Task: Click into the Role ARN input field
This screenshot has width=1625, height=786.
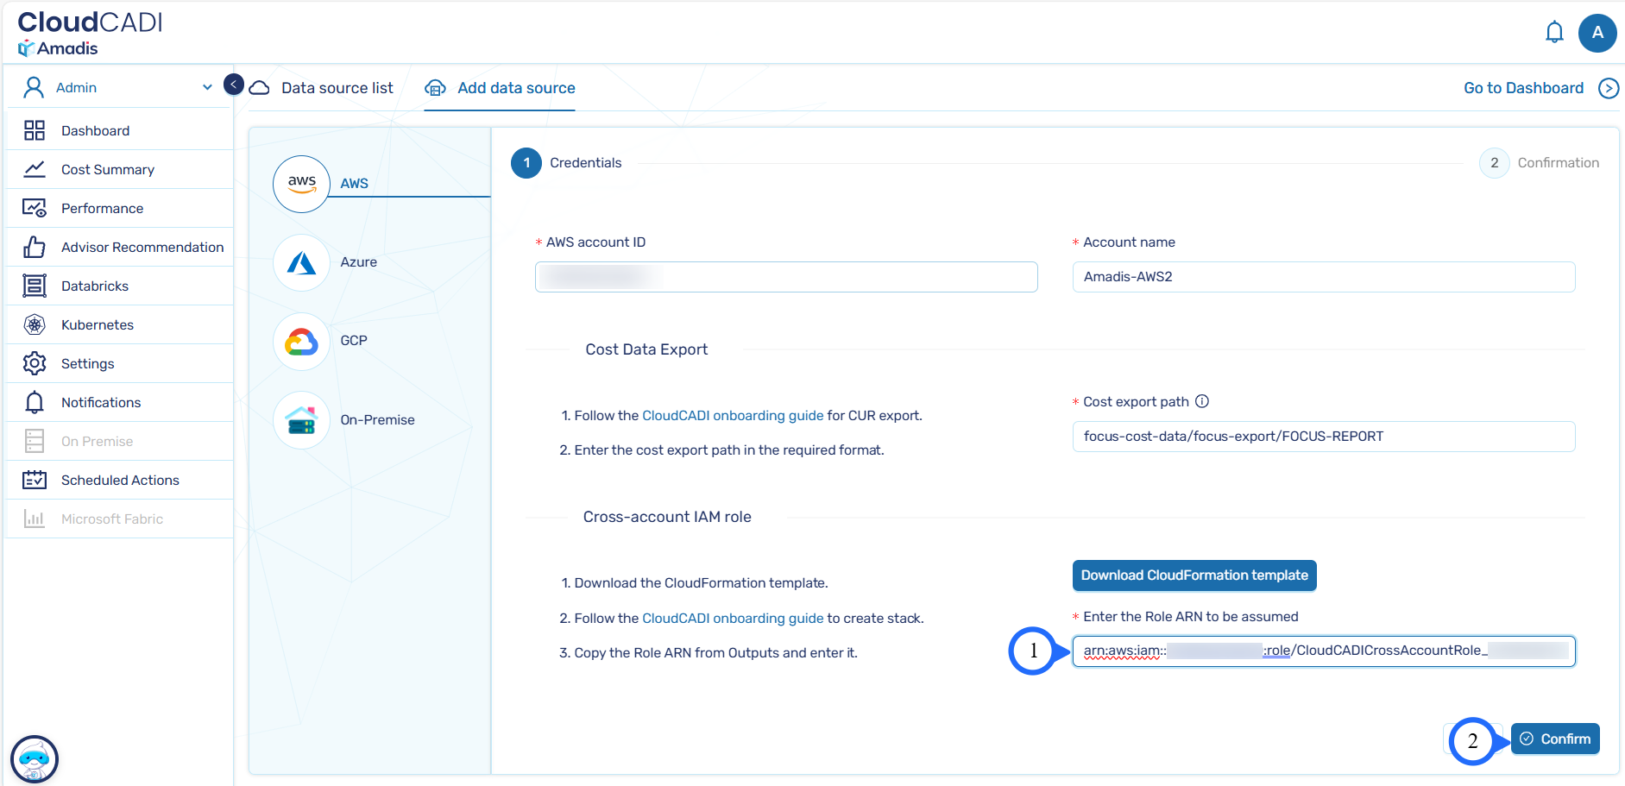Action: point(1323,651)
